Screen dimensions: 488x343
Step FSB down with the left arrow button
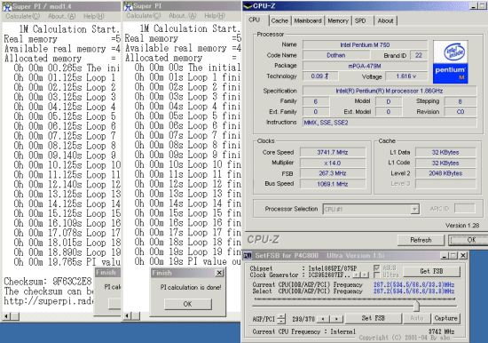(x=323, y=319)
